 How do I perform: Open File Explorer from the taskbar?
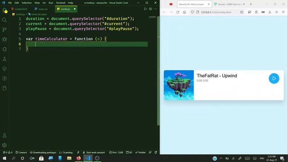click(x=69, y=158)
